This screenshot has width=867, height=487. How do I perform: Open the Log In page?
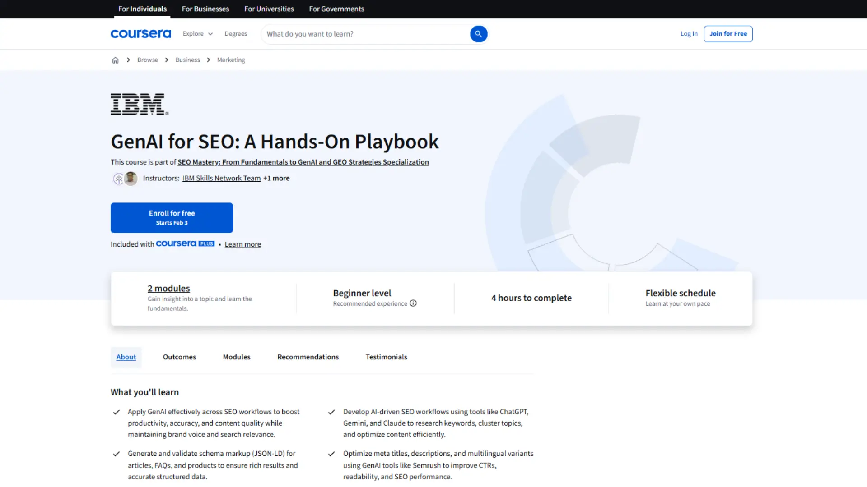[689, 33]
